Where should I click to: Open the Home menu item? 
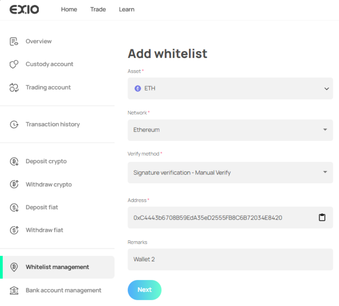coord(69,10)
